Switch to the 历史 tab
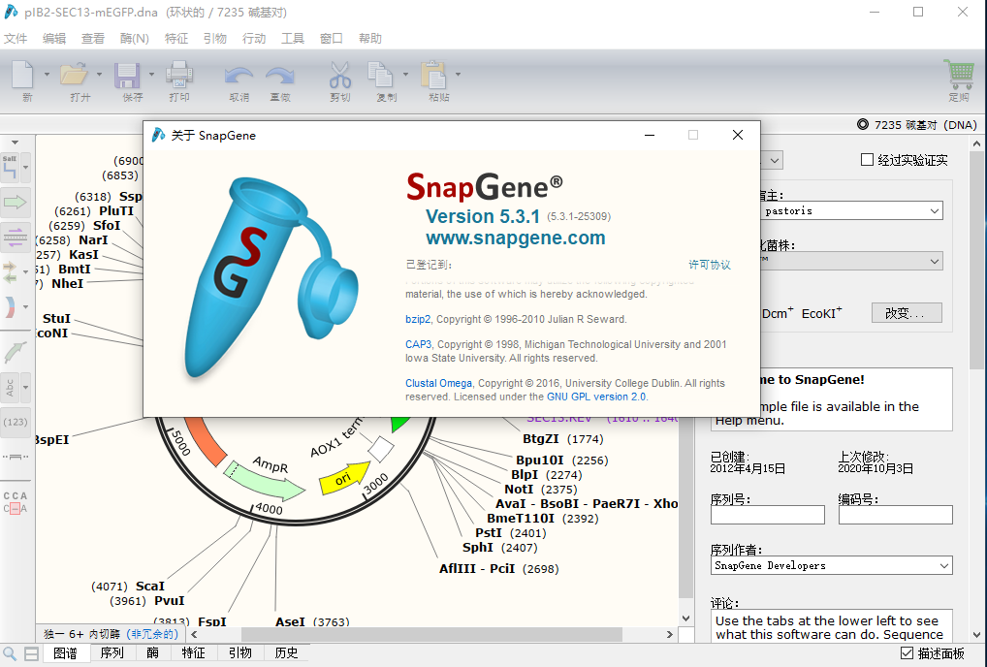 [x=286, y=653]
